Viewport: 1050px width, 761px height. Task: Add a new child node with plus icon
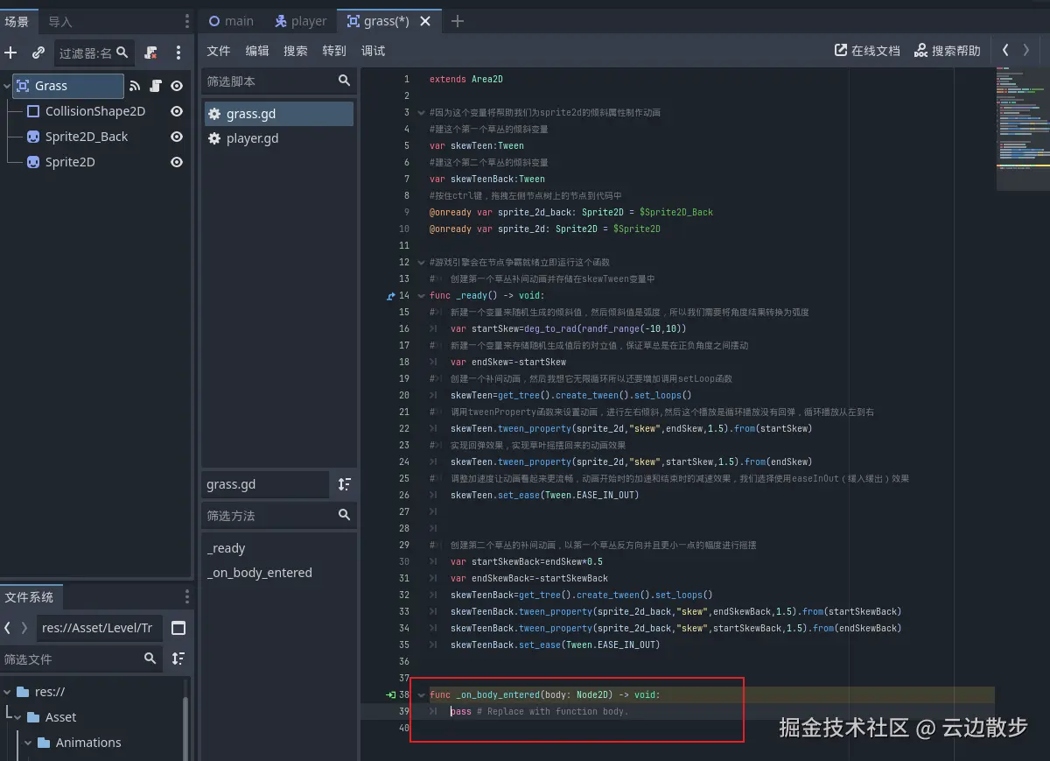pos(10,53)
